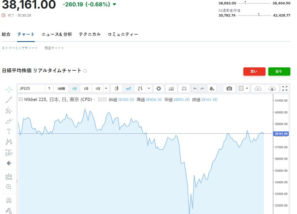Click the -260.19 (-0.68%) change value

click(x=86, y=4)
